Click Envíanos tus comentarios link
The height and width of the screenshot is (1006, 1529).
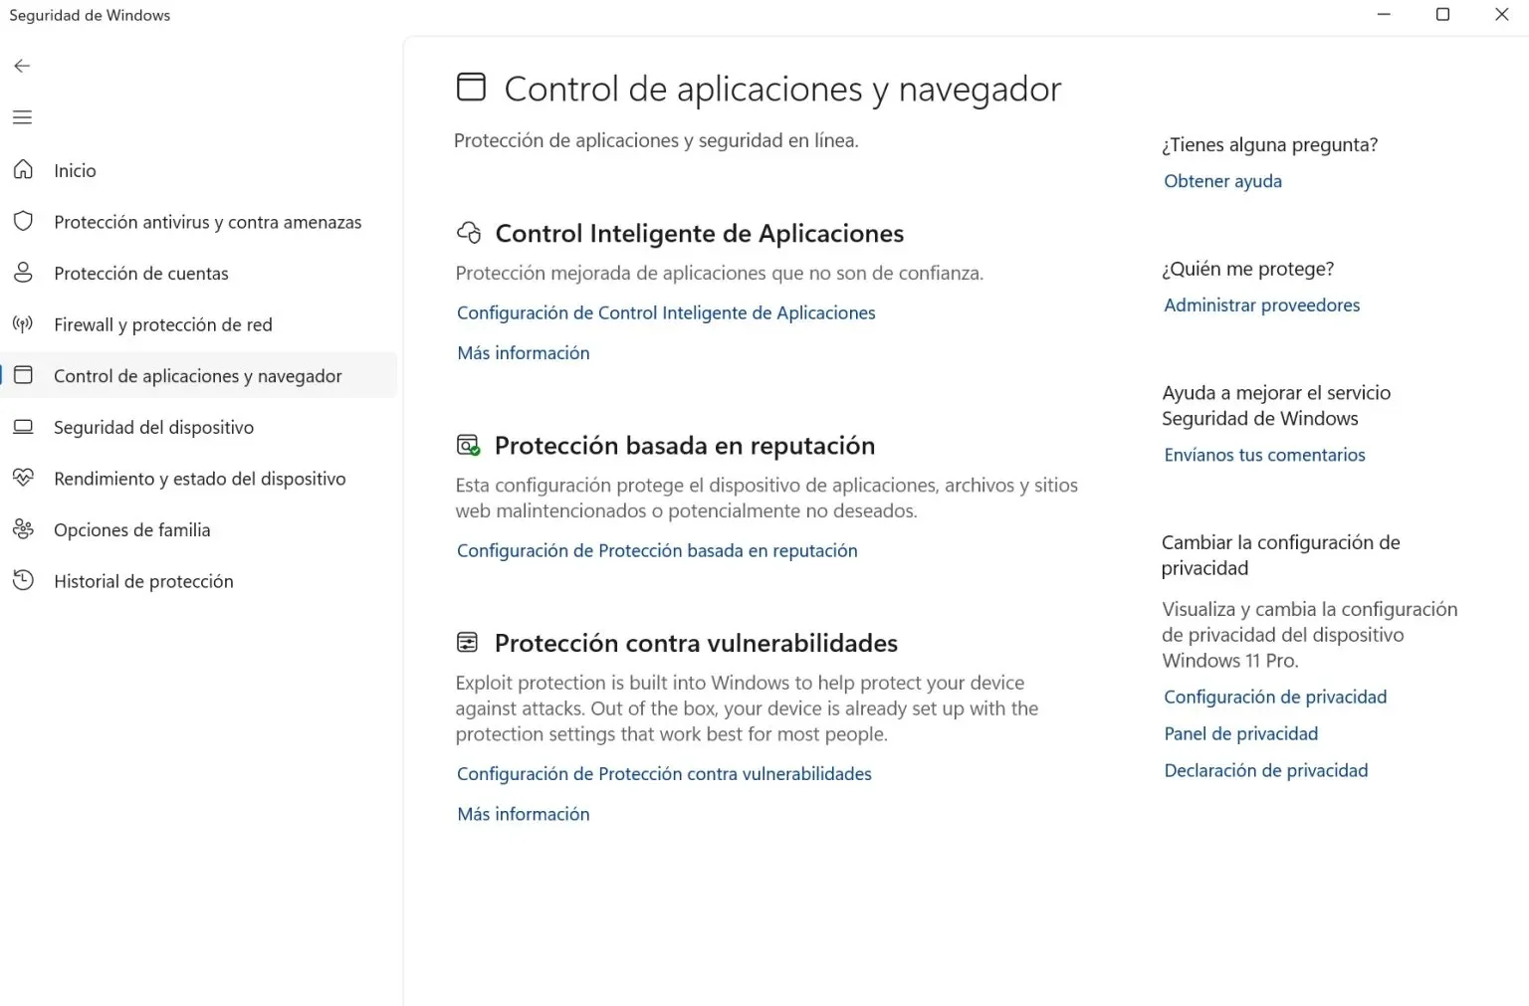pyautogui.click(x=1264, y=455)
